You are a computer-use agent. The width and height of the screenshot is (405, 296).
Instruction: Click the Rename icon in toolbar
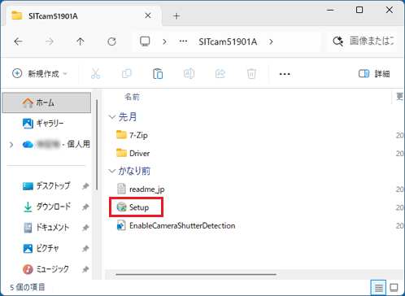pos(189,73)
